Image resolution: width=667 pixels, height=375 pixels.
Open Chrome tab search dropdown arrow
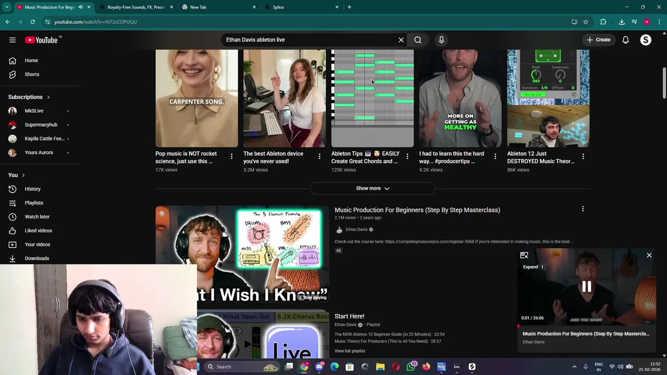point(7,7)
